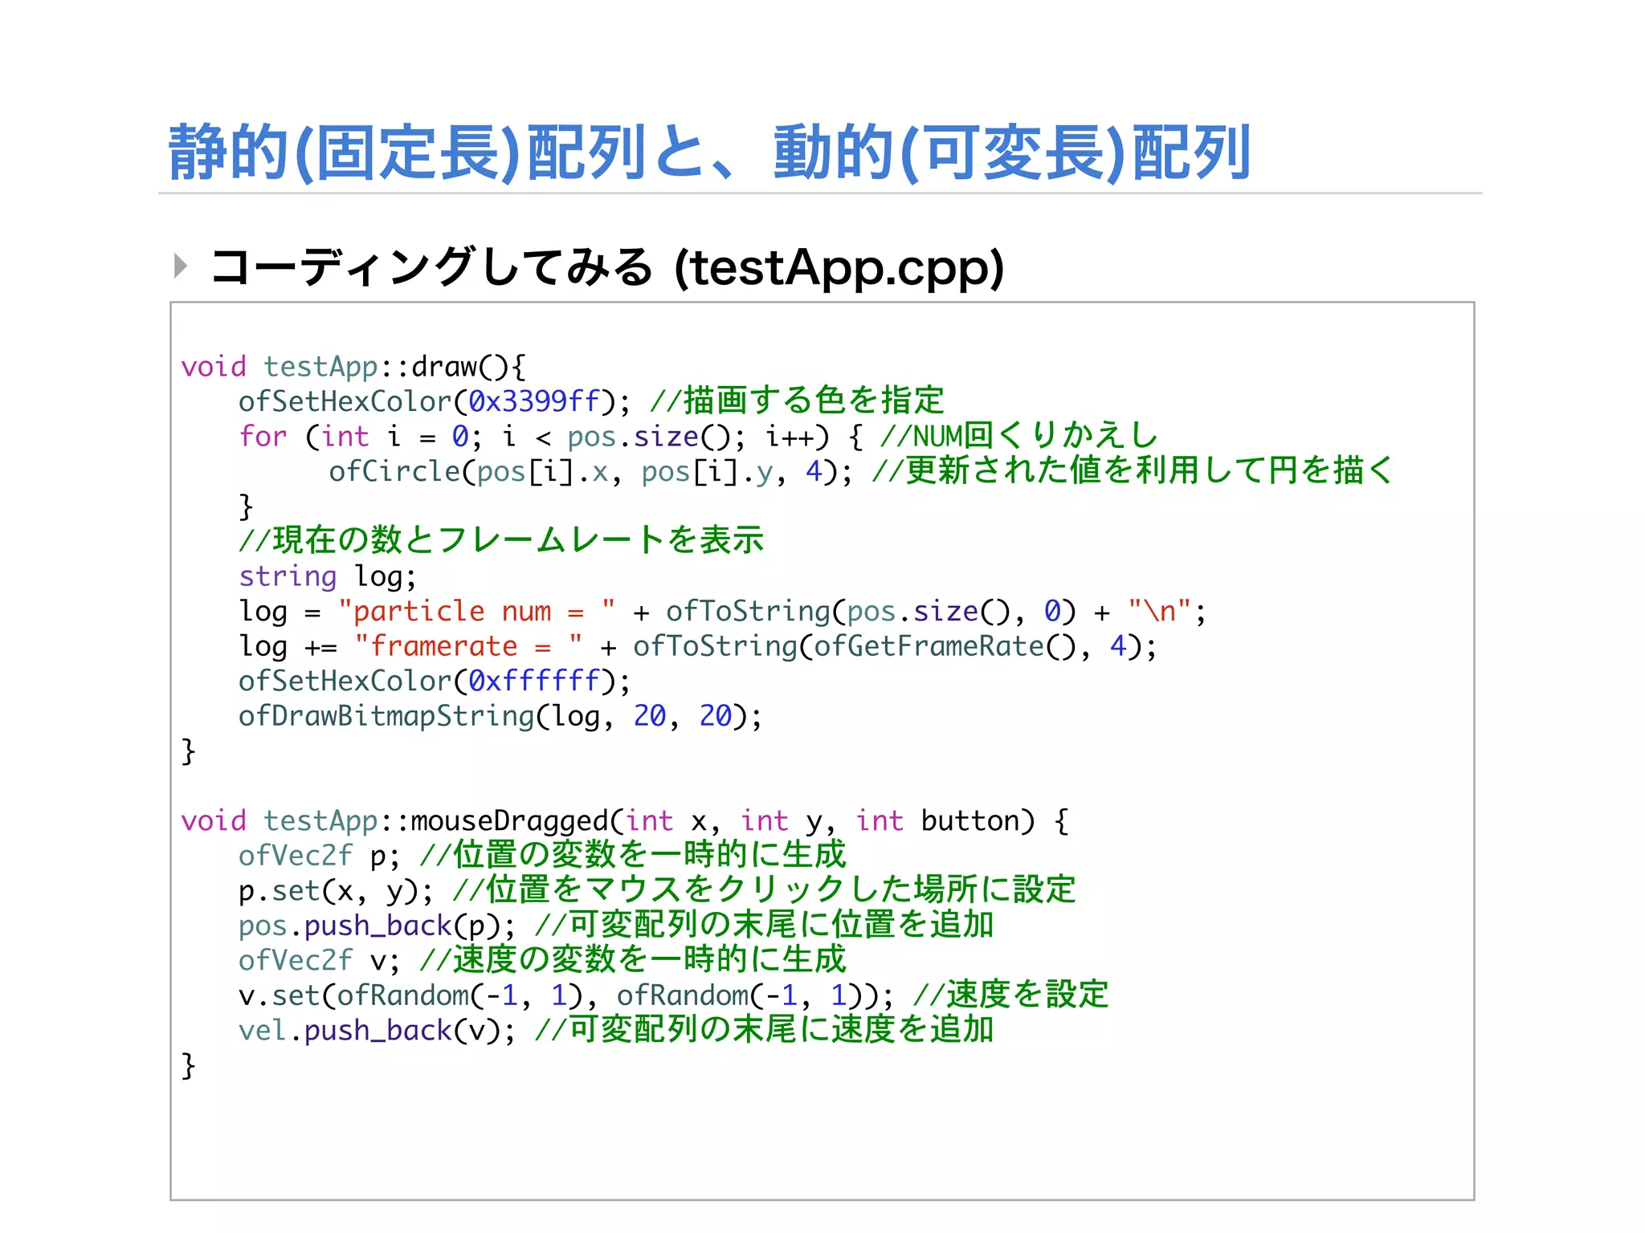Click the slide title 静的(固定長)配列と、動的(可変長)配列
The height and width of the screenshot is (1233, 1645).
709,152
